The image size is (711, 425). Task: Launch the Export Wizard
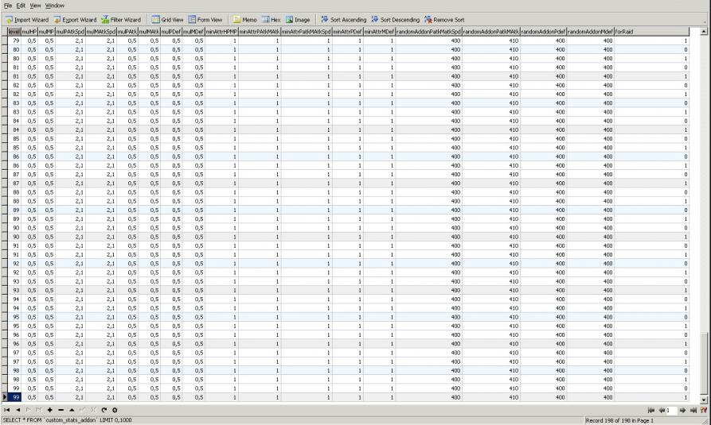[75, 19]
